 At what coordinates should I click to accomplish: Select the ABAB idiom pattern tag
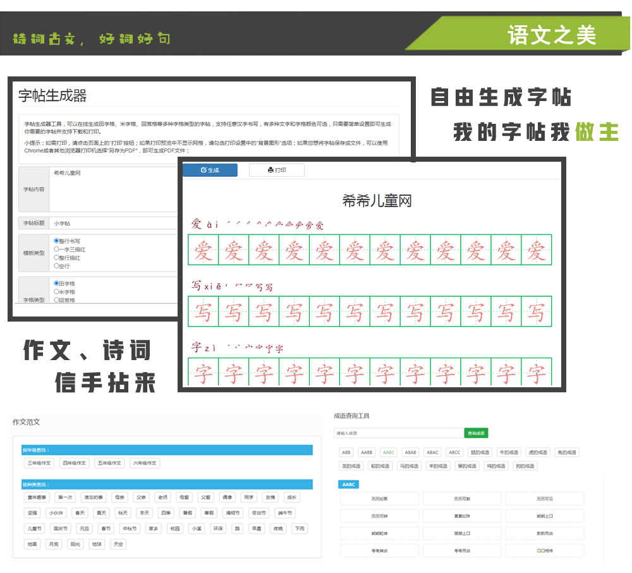tap(411, 452)
